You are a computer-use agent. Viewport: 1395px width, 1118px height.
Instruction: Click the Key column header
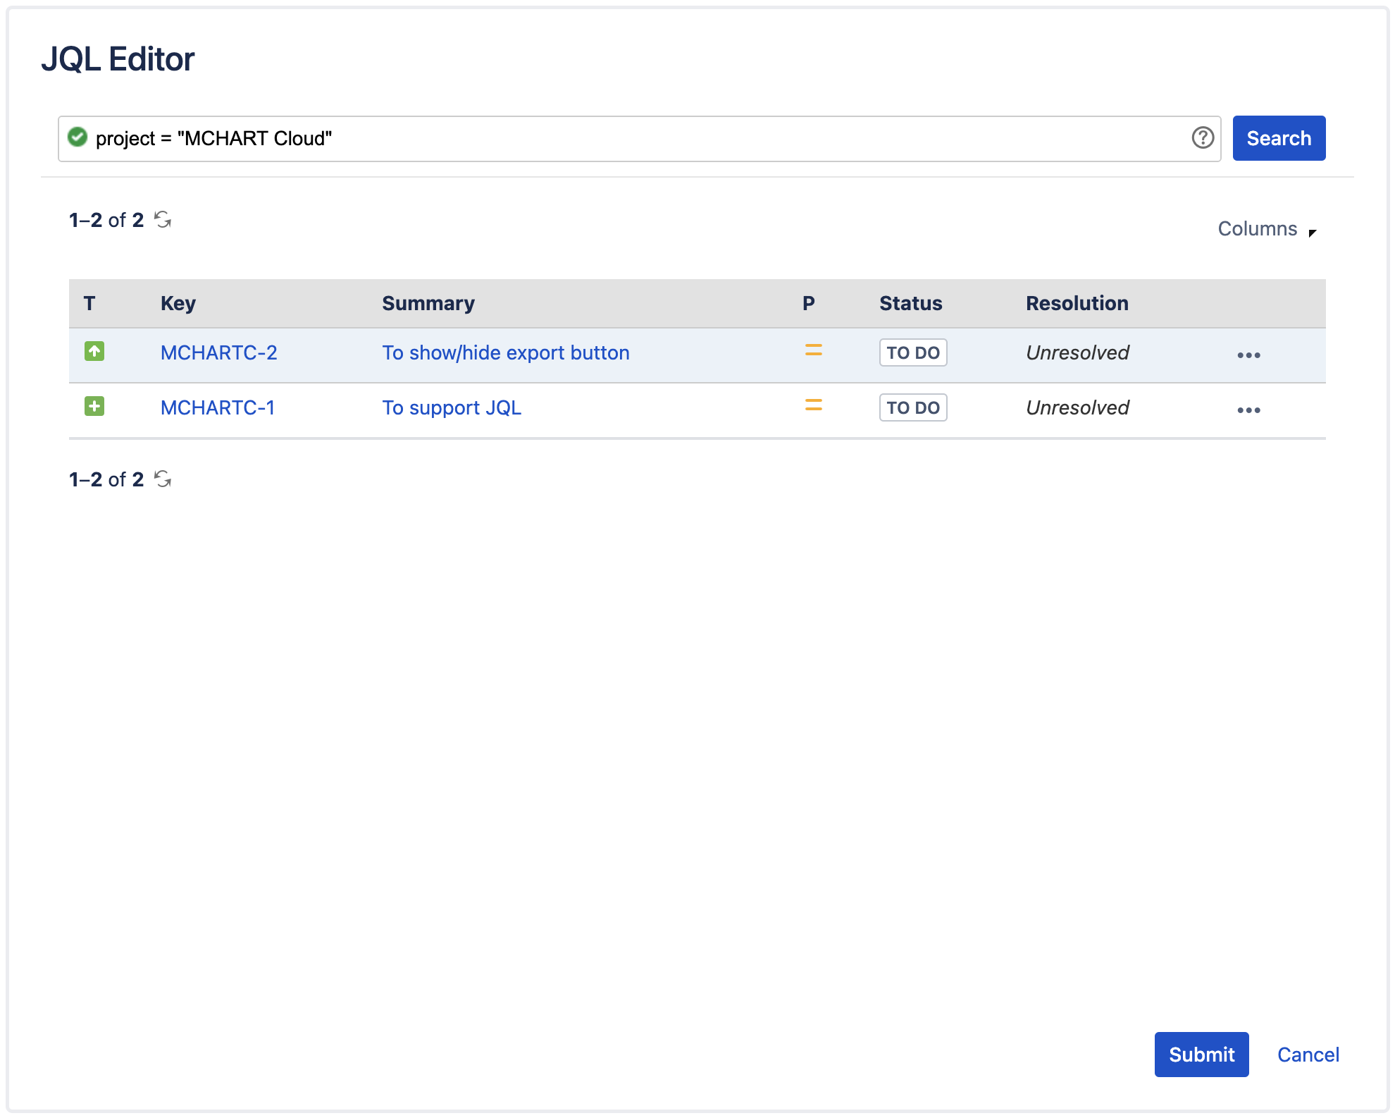[178, 303]
